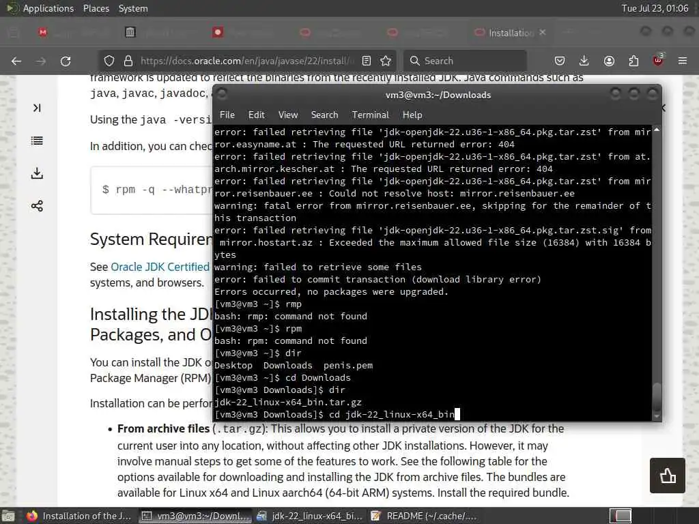Click the workspace switcher in bottom panel

620,516
